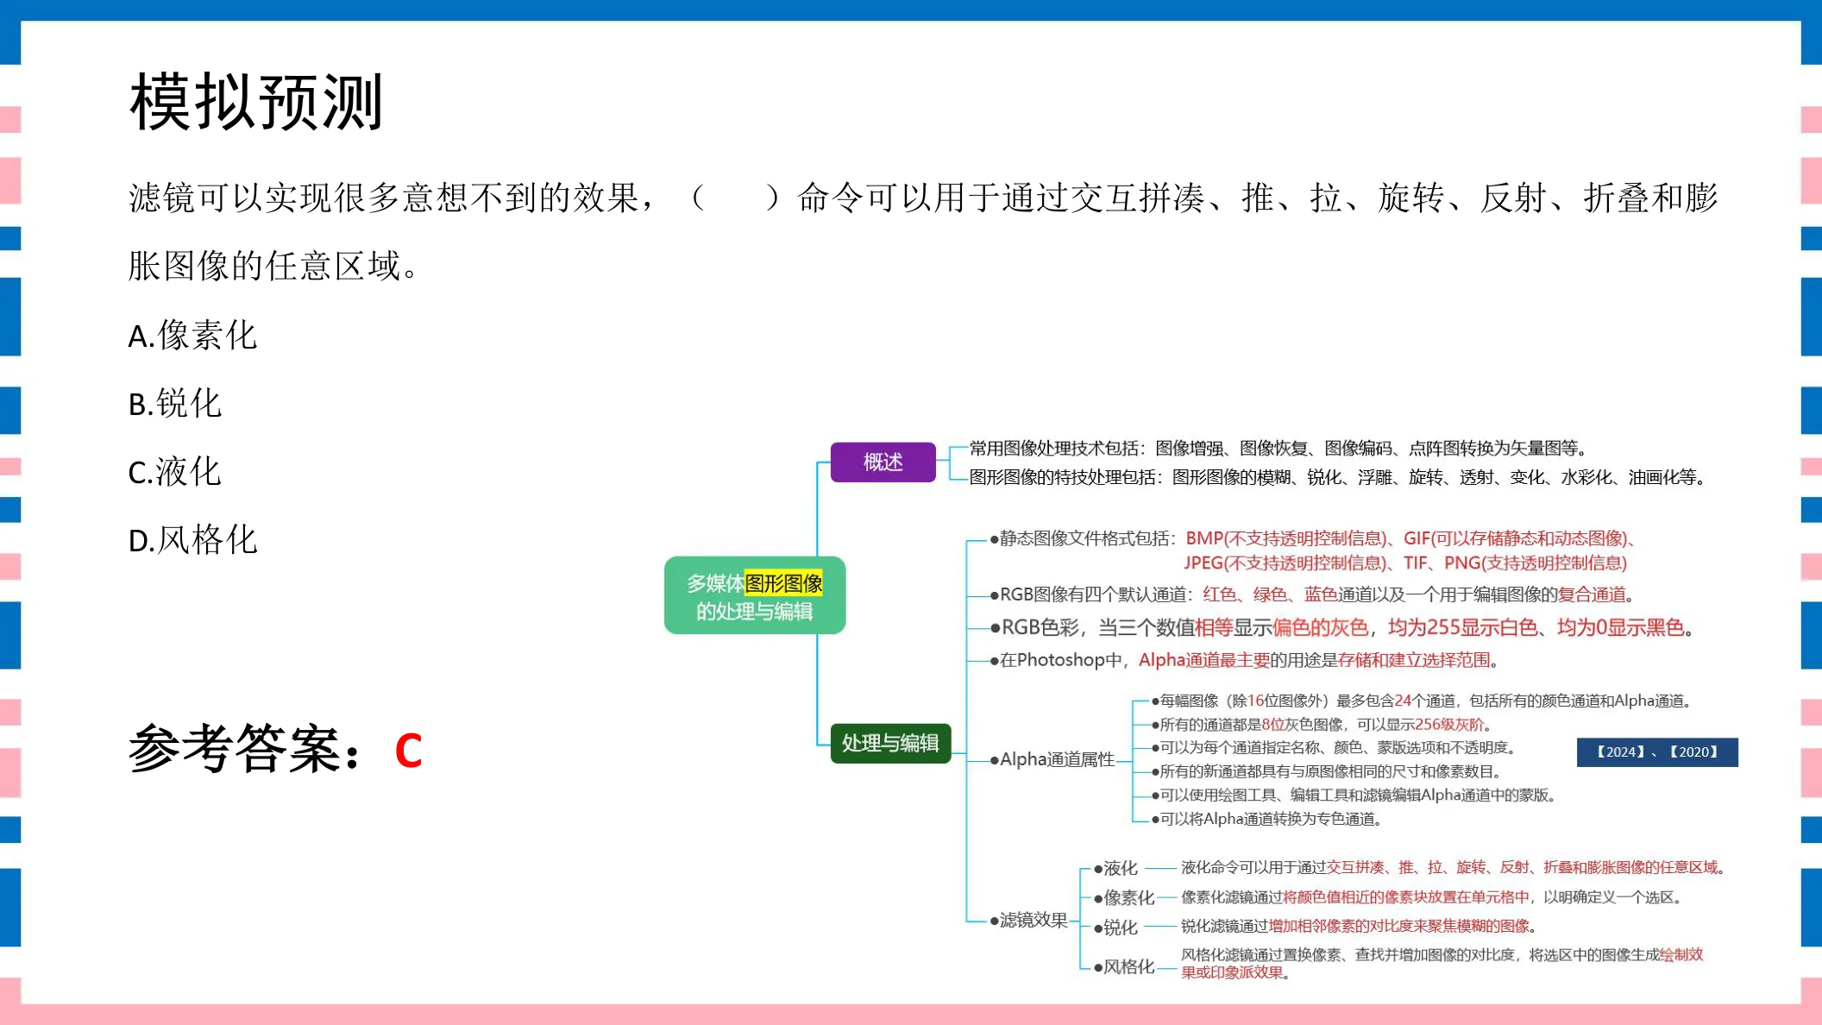Click the blank parentheses in the question

coord(735,198)
